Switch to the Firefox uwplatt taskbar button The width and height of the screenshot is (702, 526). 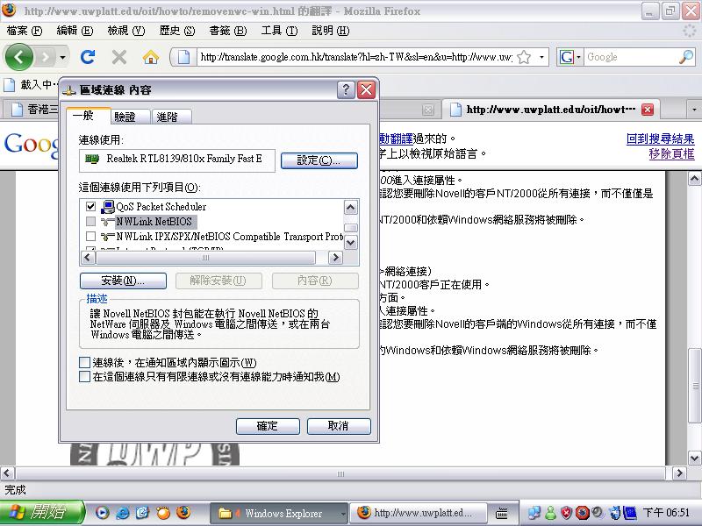(x=418, y=514)
